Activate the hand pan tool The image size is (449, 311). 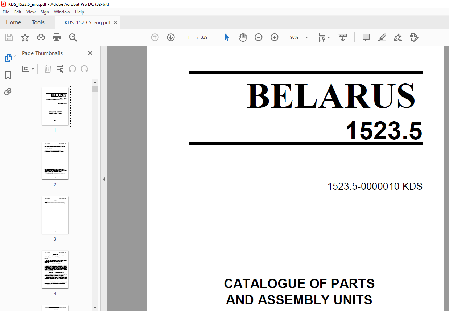243,37
